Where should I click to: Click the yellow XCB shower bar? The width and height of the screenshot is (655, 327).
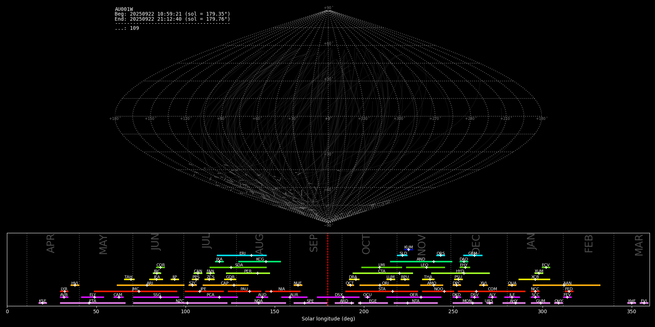pos(534,279)
